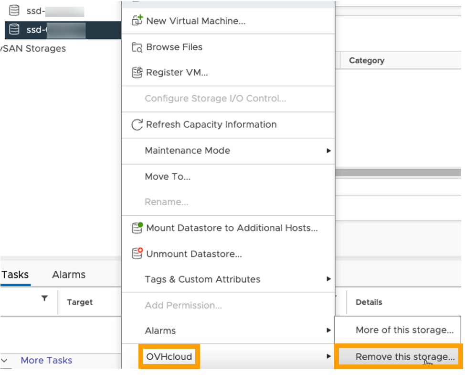Click the Unmount Datastore red-dot icon
This screenshot has width=465, height=375.
[137, 254]
